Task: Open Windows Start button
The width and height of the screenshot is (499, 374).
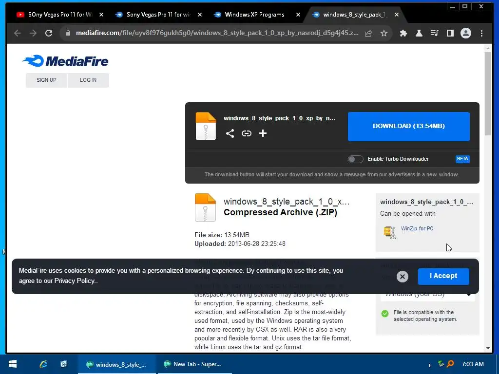Action: pos(12,364)
